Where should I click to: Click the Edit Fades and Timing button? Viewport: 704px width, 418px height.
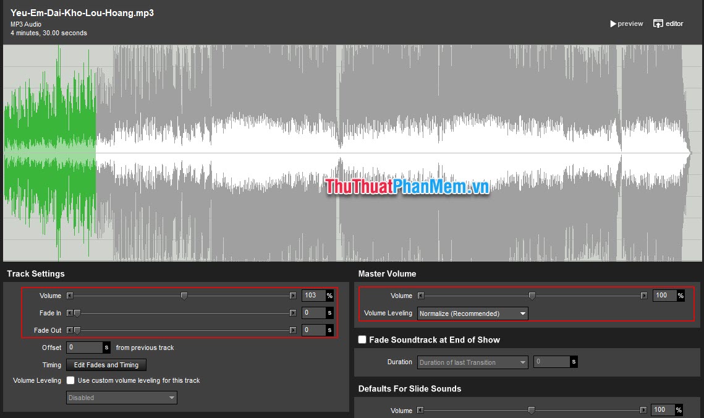coord(106,365)
